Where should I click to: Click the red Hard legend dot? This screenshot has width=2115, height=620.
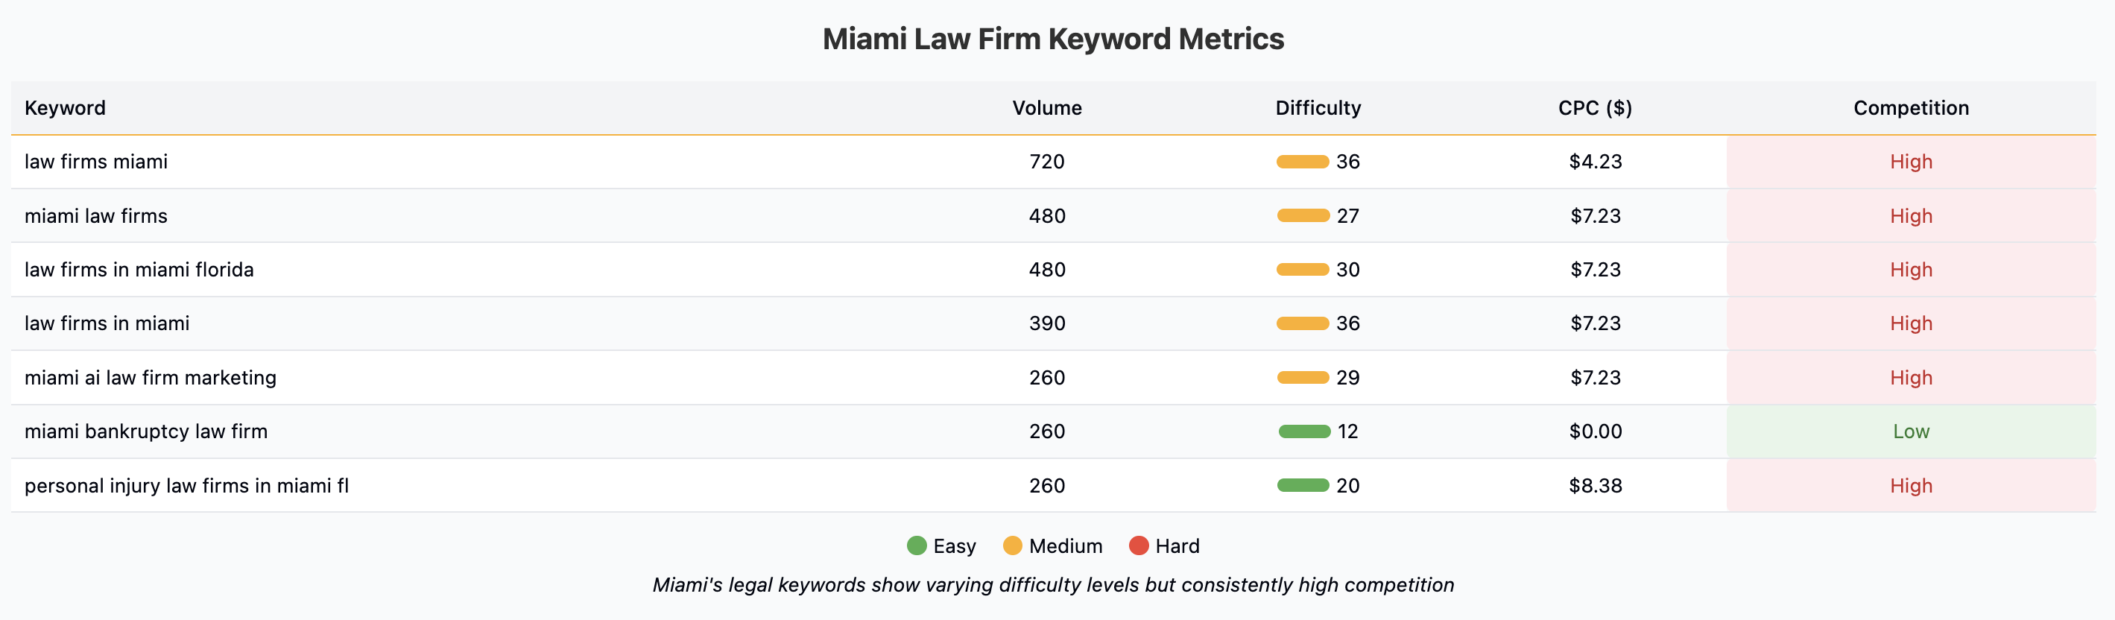tap(1139, 546)
